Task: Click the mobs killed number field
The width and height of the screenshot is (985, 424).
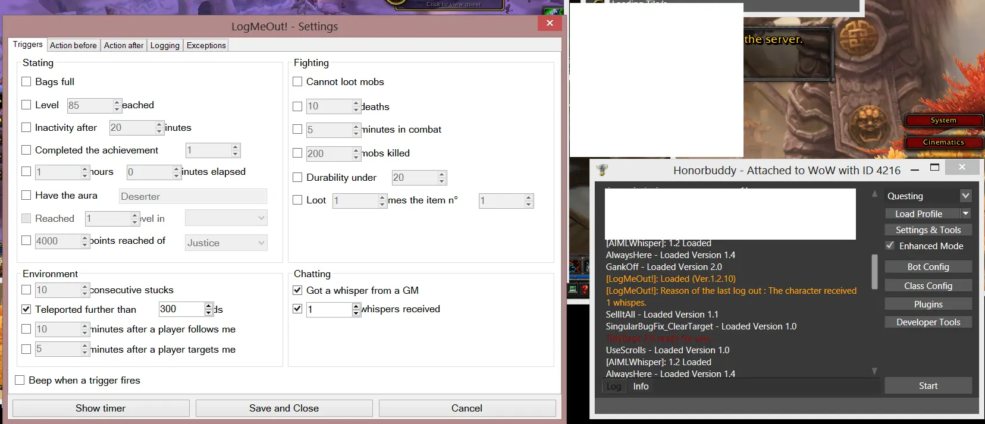Action: pyautogui.click(x=329, y=153)
